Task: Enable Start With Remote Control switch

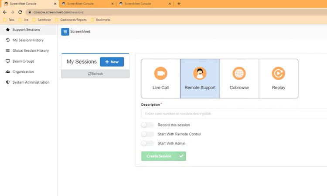Action: [147, 134]
